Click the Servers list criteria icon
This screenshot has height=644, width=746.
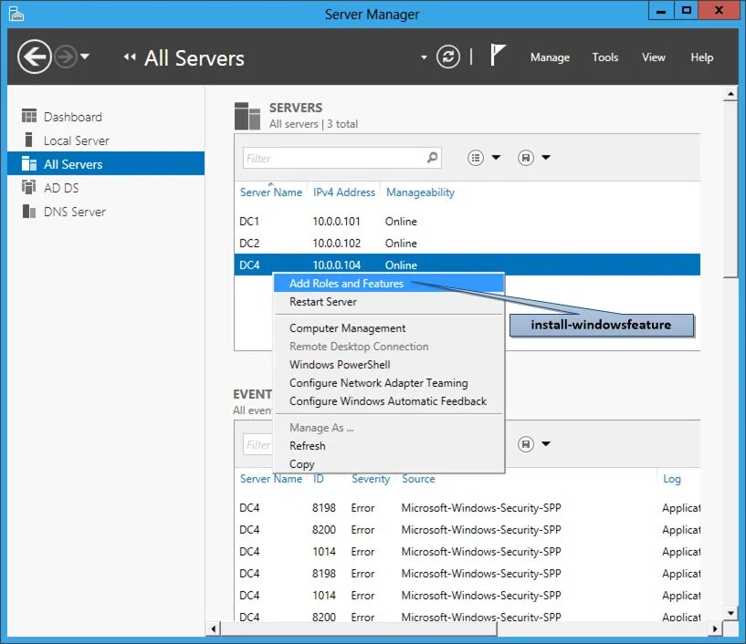pyautogui.click(x=476, y=157)
